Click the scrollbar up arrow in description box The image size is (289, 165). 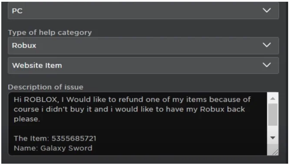coord(273,99)
